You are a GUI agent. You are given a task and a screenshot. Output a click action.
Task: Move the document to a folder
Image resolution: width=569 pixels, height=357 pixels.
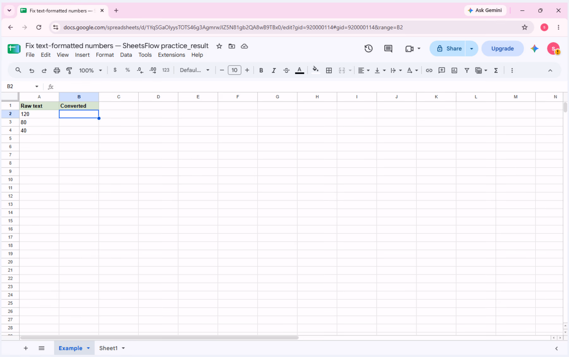pyautogui.click(x=232, y=46)
